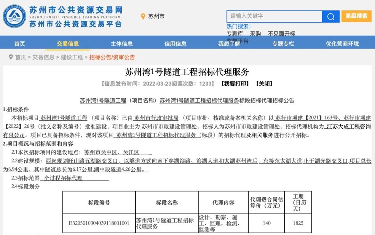Click the scope text 全过程招标代理
The height and width of the screenshot is (235, 375).
pos(64,178)
